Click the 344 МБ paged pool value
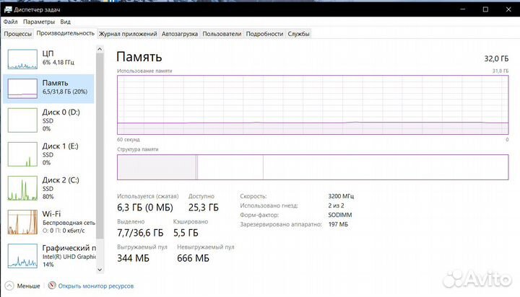The width and height of the screenshot is (520, 297). 134,258
